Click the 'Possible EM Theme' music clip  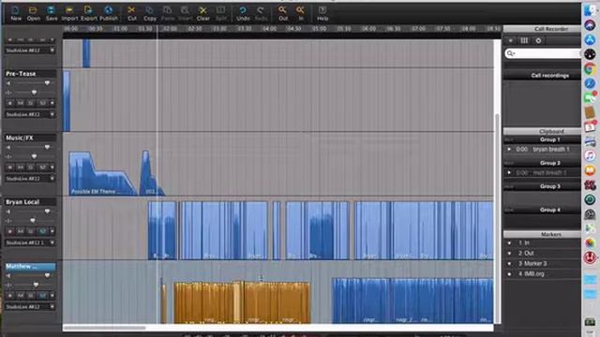point(102,174)
